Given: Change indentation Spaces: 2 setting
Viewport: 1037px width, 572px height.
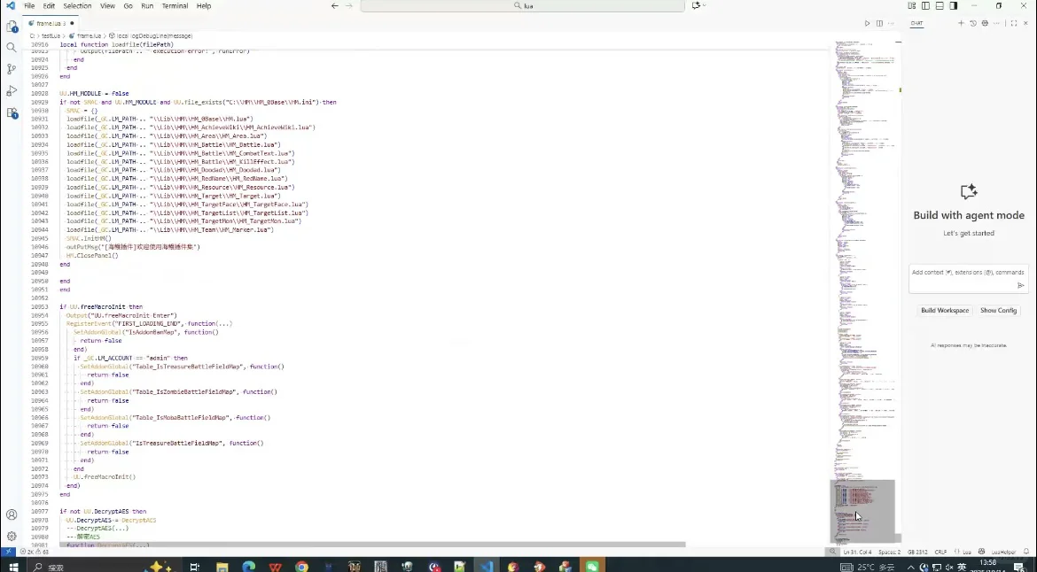Looking at the screenshot, I should pos(890,552).
